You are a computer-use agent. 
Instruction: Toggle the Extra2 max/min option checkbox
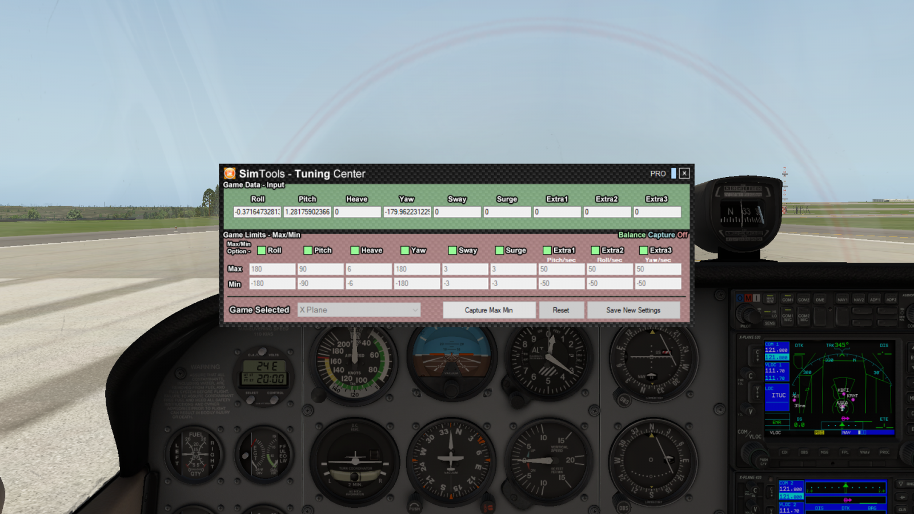(x=595, y=250)
